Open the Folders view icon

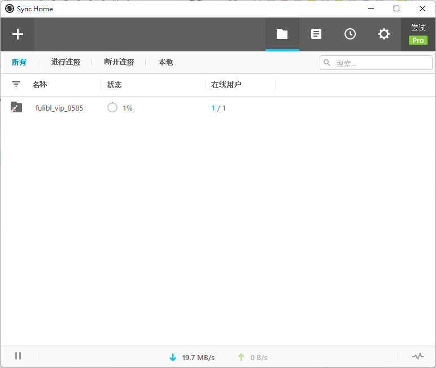pyautogui.click(x=282, y=34)
